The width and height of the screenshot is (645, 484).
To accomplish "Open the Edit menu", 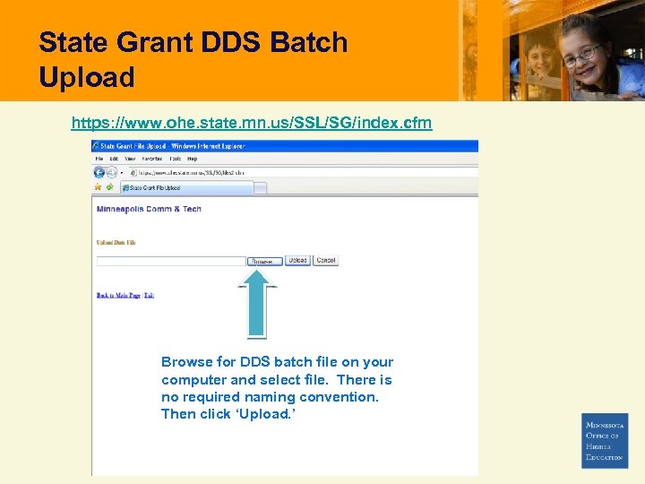I will click(x=114, y=159).
